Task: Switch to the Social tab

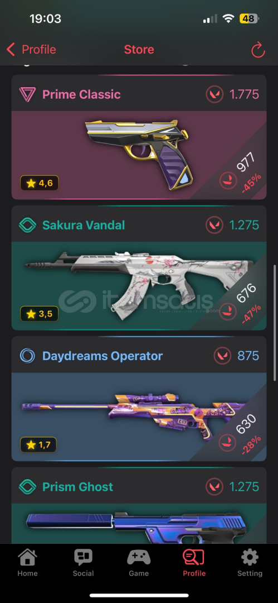Action: pyautogui.click(x=84, y=563)
